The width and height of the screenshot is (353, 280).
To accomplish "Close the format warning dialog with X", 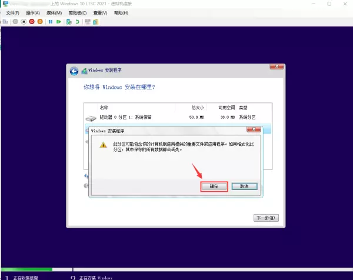I will tap(254, 129).
